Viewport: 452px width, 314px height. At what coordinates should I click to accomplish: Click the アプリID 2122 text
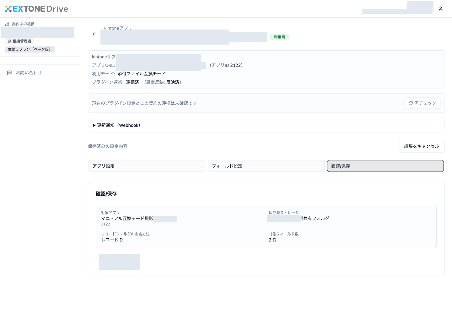coord(226,65)
